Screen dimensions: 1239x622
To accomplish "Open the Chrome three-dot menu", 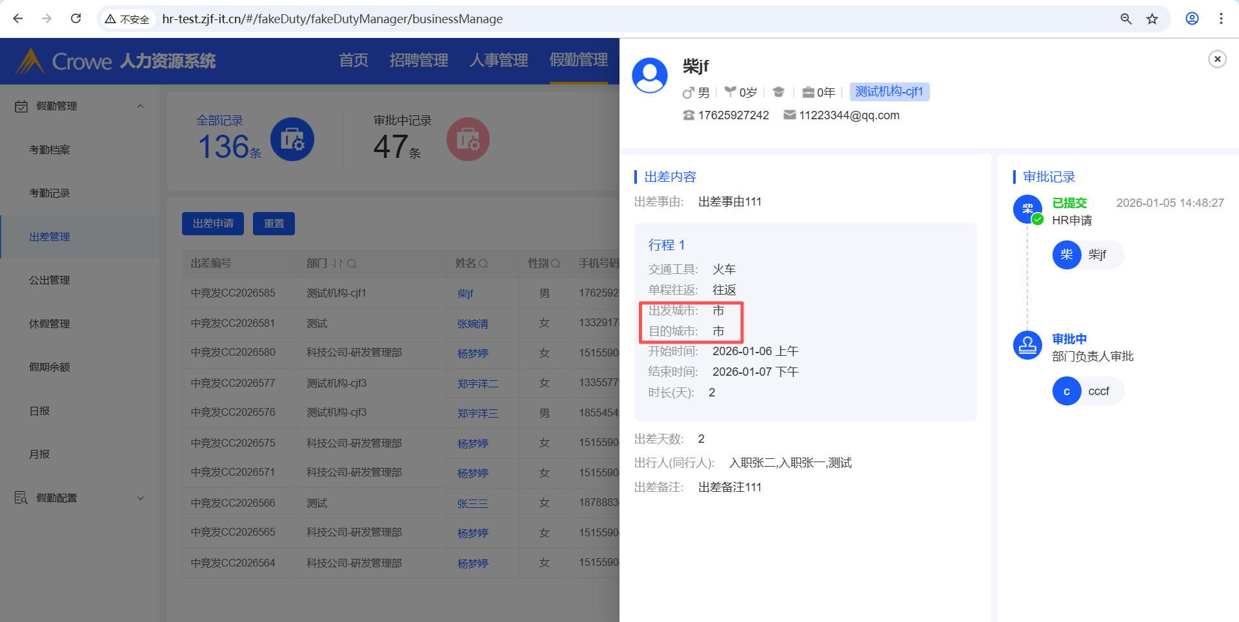I will [x=1221, y=19].
